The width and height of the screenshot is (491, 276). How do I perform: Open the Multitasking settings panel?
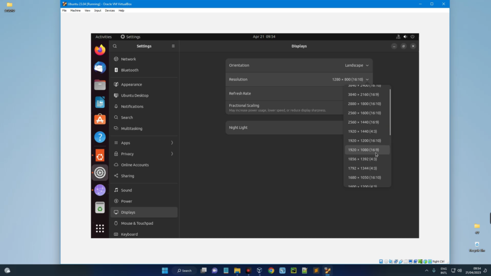[x=144, y=128]
